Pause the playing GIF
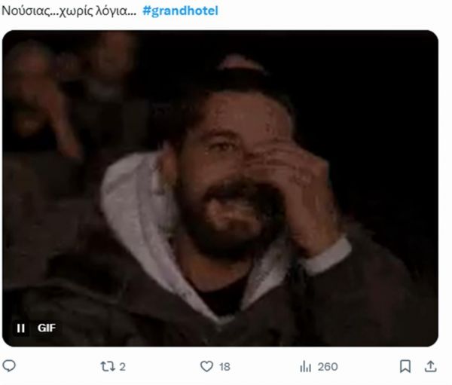This screenshot has height=385, width=452. [x=20, y=328]
